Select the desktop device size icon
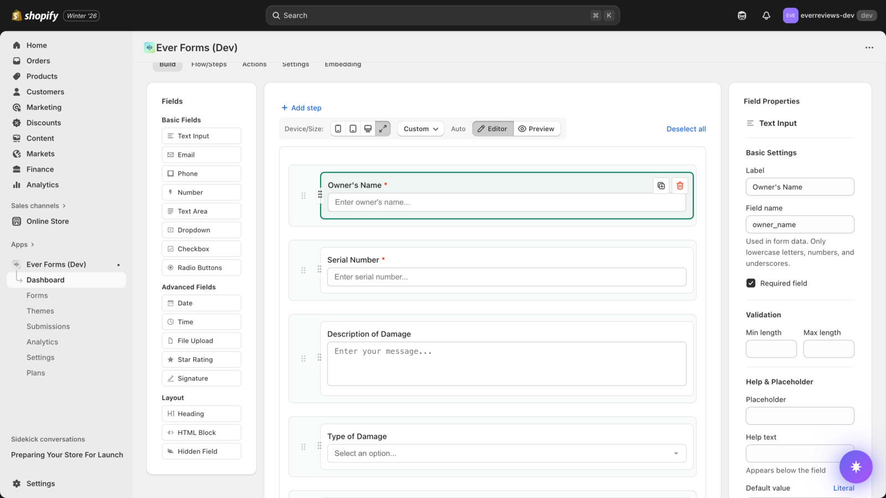 [x=368, y=129]
